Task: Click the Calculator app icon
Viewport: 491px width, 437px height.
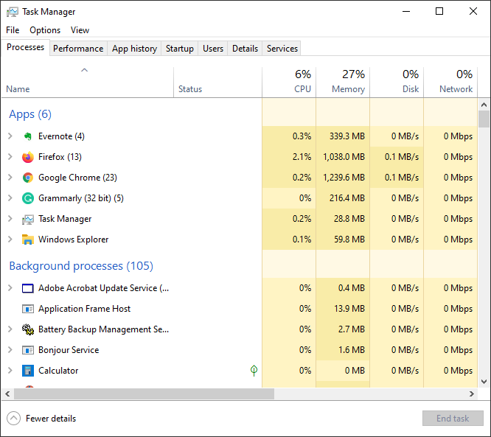Action: 28,371
